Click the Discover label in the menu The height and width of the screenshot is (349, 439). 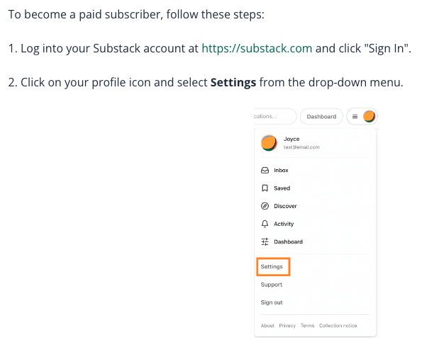point(285,206)
